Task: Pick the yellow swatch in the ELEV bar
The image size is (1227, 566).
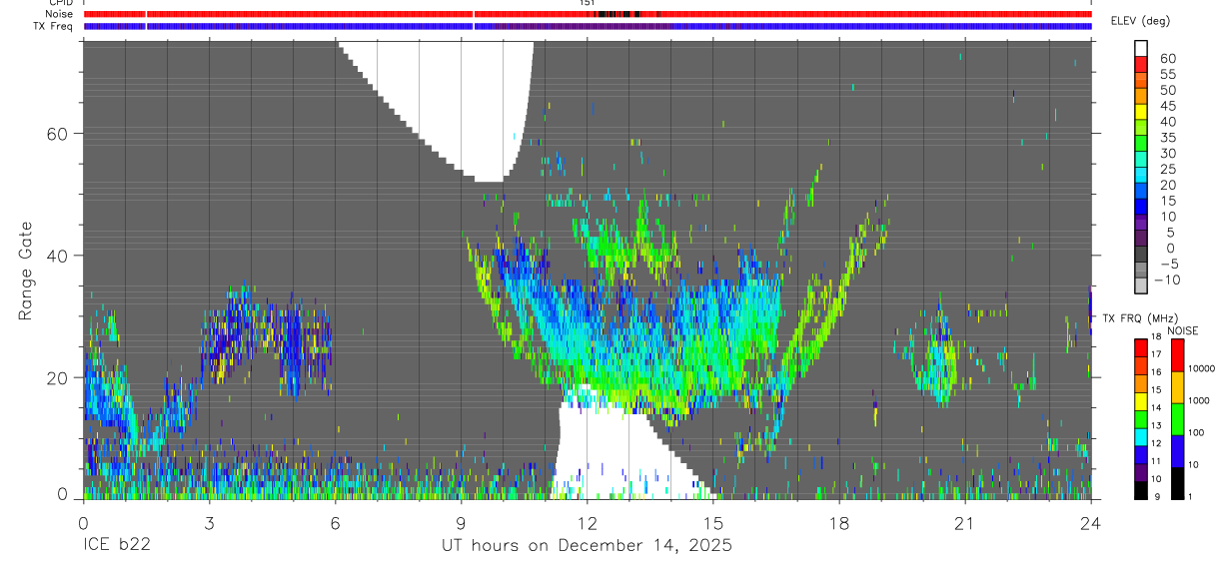Action: (x=1141, y=112)
